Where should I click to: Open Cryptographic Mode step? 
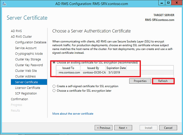(x=29, y=54)
